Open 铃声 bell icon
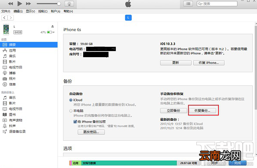 click(5, 126)
